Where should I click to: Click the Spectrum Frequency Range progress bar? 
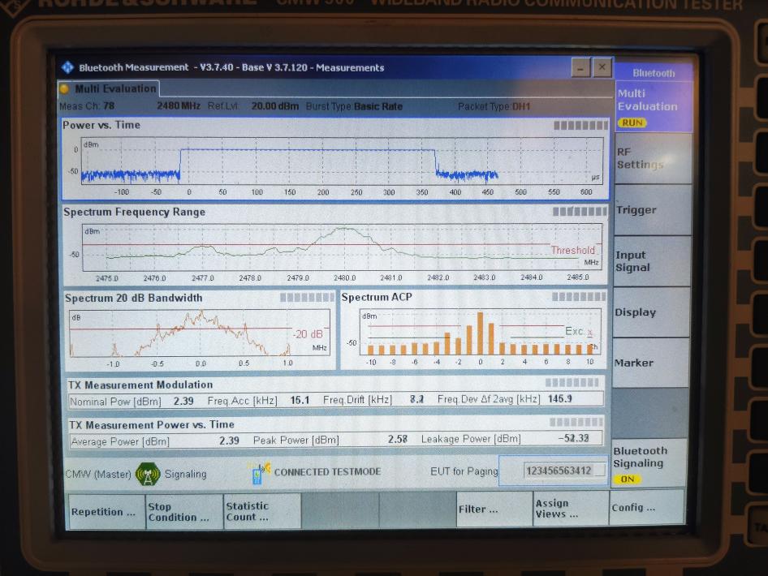(x=580, y=212)
